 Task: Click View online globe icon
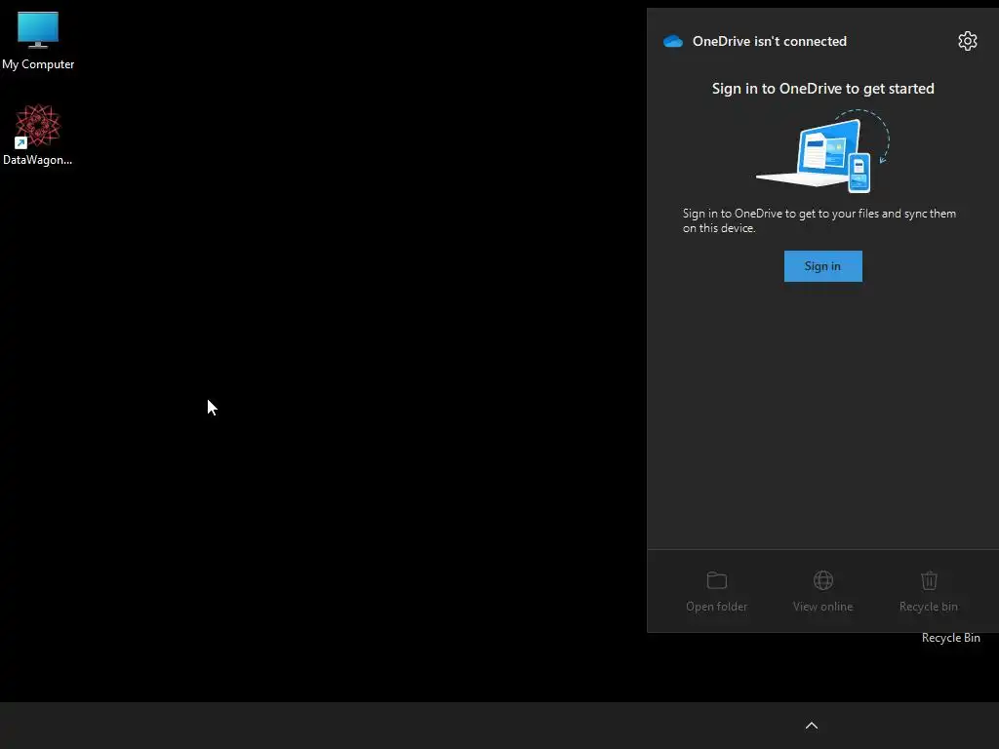[822, 580]
